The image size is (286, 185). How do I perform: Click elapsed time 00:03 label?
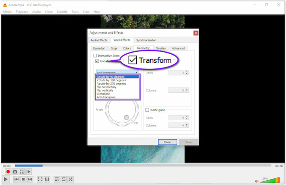pyautogui.click(x=7, y=166)
